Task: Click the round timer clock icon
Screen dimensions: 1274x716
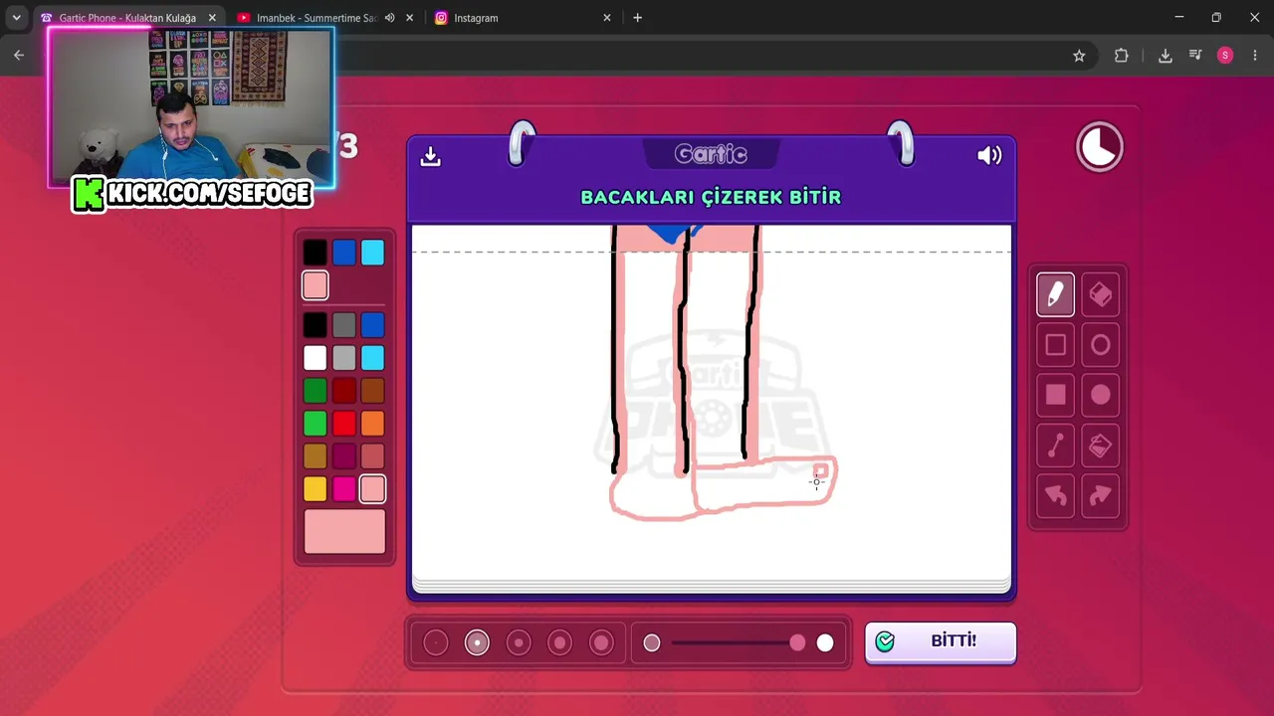Action: [1100, 148]
